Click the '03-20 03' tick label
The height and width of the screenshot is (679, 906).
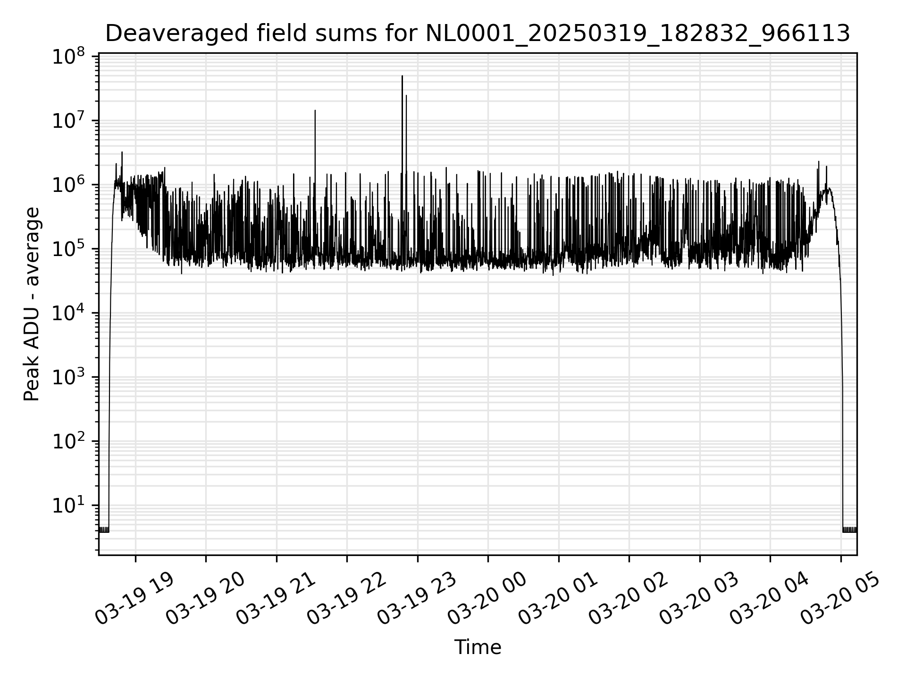tap(698, 599)
